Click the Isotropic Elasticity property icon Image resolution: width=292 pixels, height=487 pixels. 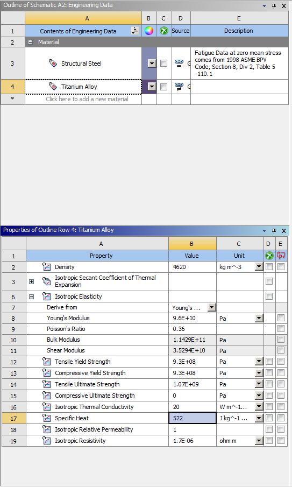pos(47,297)
